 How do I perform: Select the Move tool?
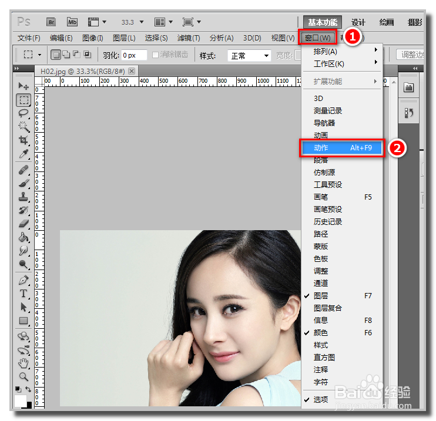tap(24, 86)
